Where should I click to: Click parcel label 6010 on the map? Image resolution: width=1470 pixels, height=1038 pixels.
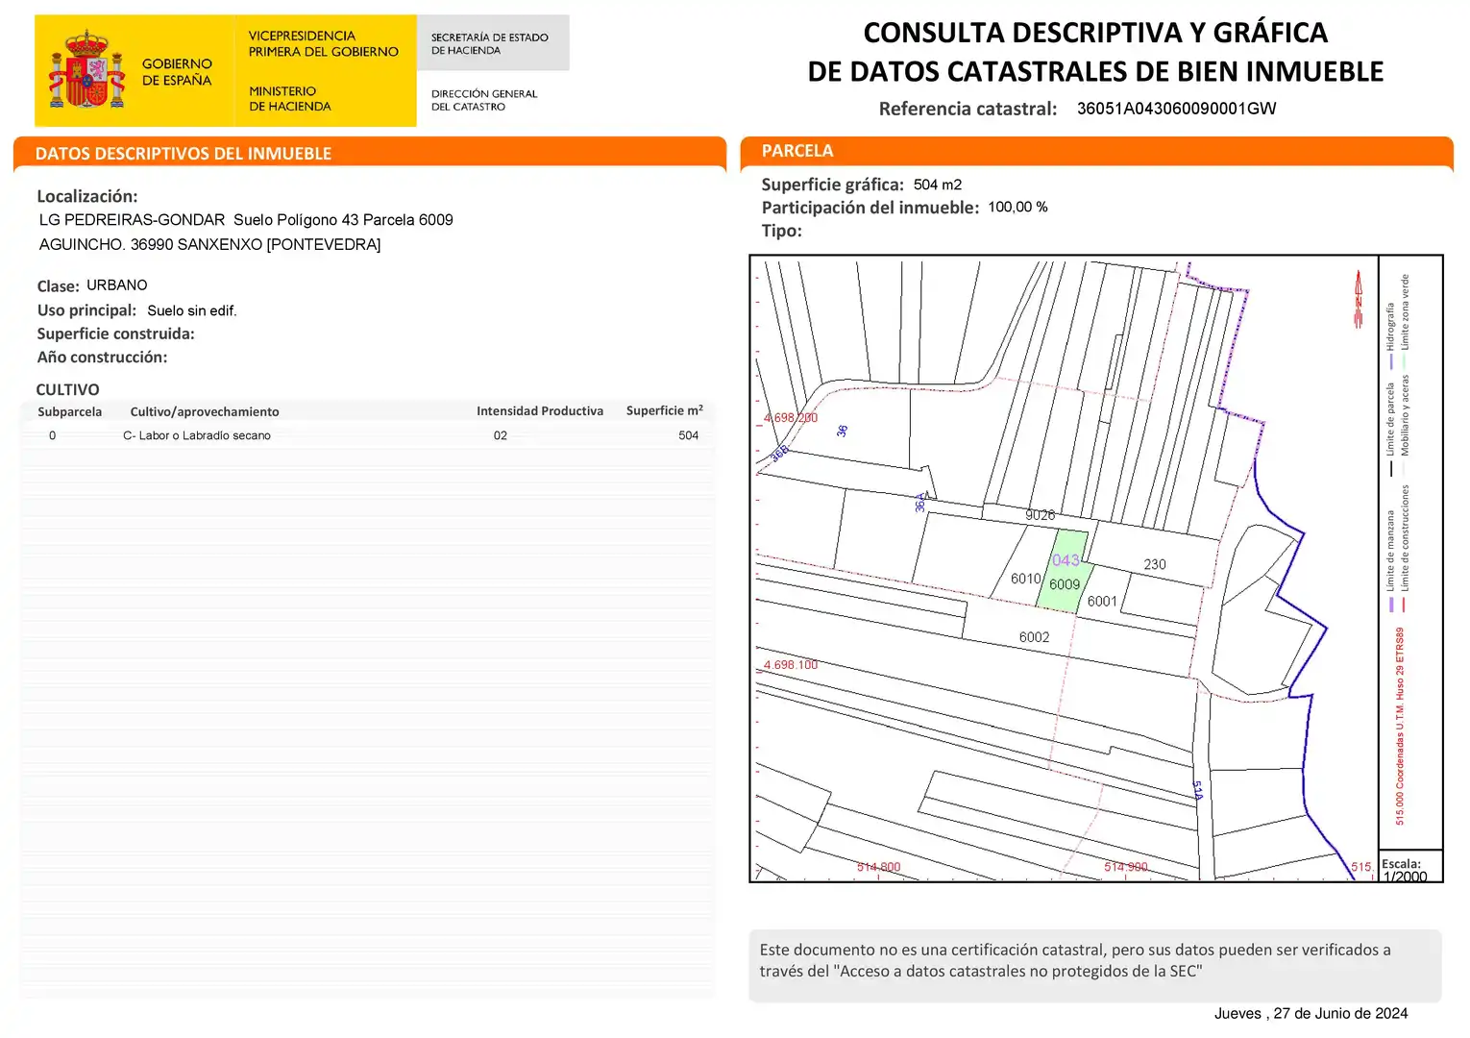point(1026,579)
